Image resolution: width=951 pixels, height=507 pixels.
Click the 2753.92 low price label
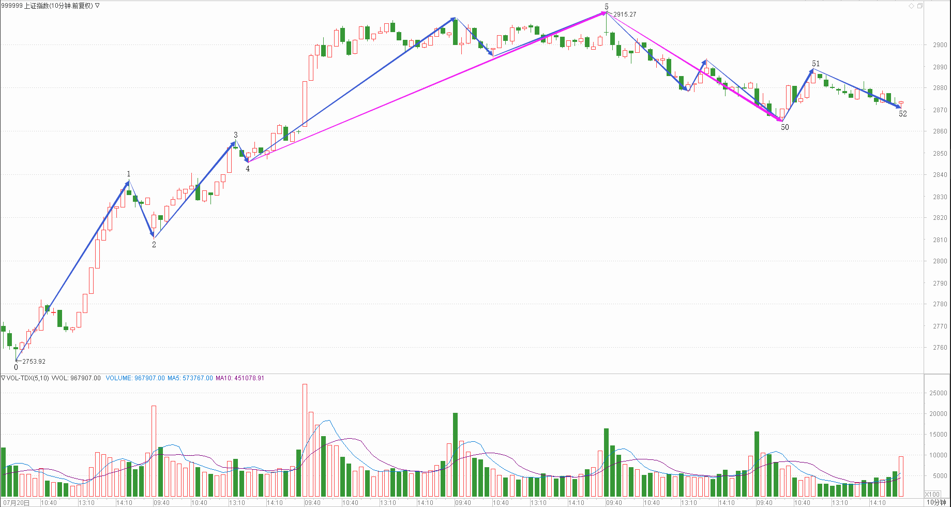(x=34, y=362)
